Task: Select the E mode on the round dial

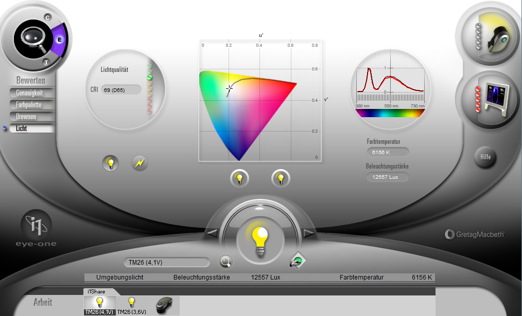Action: (x=60, y=40)
